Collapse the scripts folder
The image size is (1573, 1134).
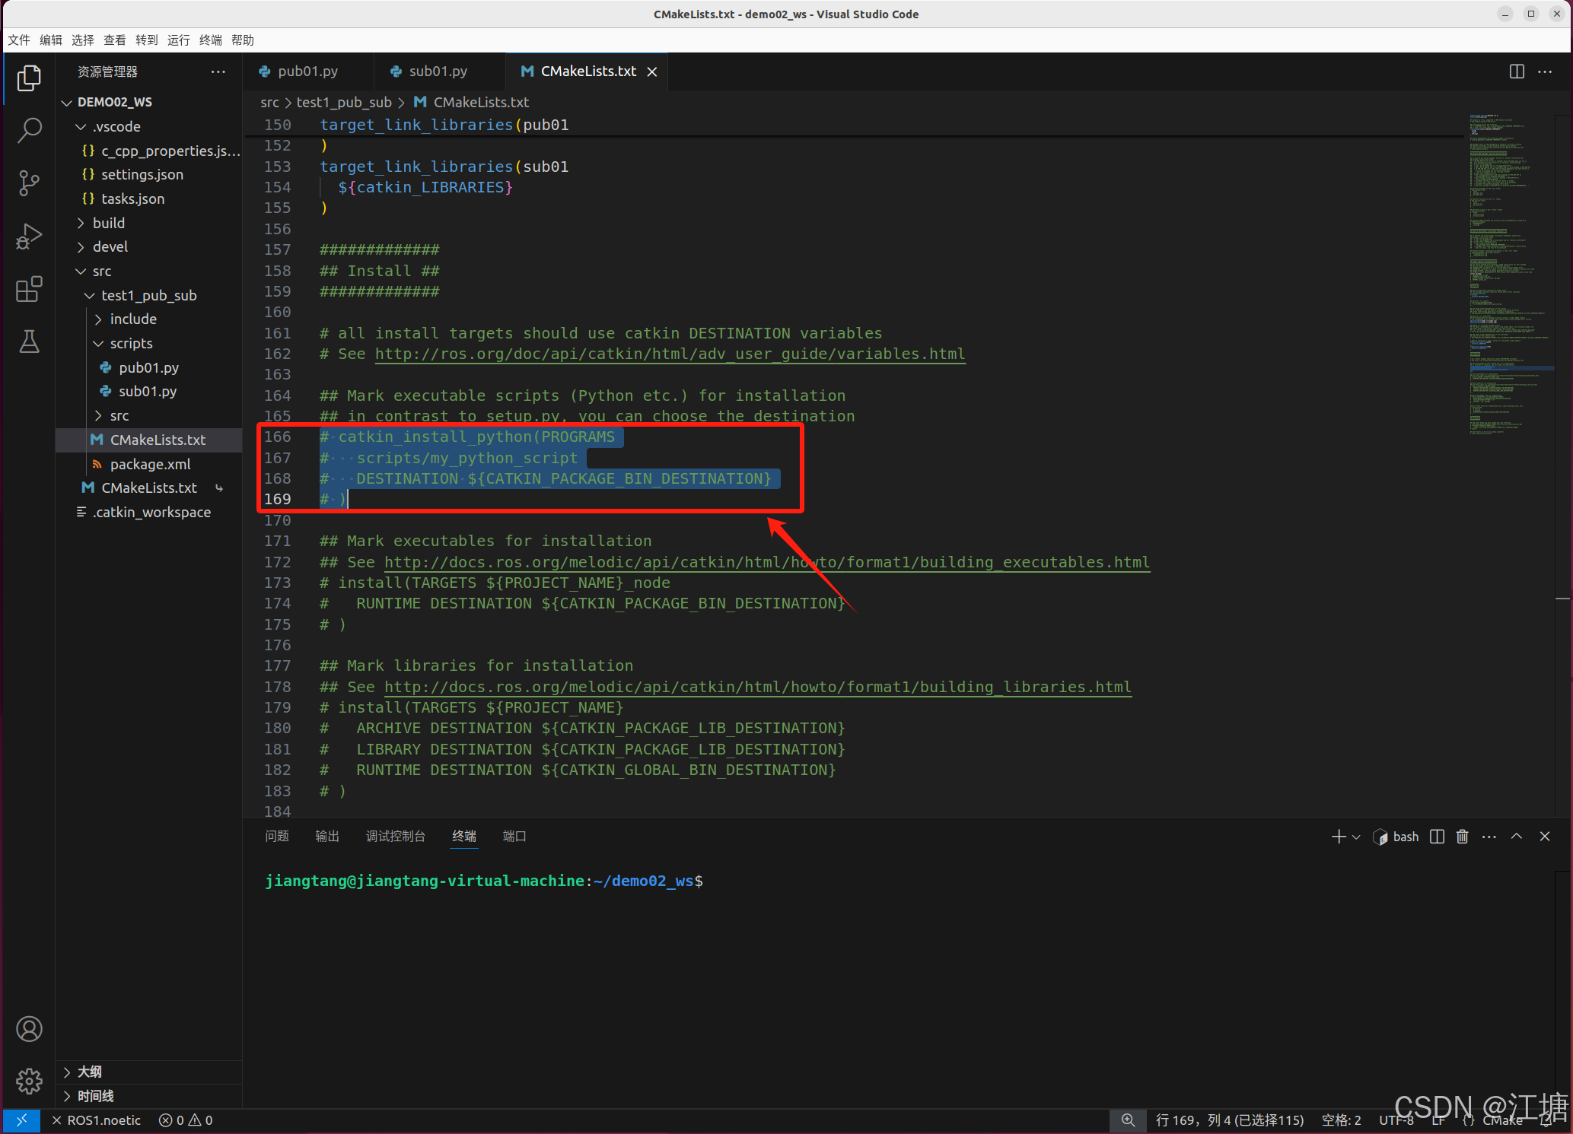131,343
